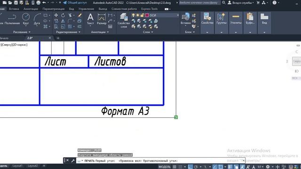Select the Copy objects tool
This screenshot has height=169, width=301.
pyautogui.click(x=56, y=21)
